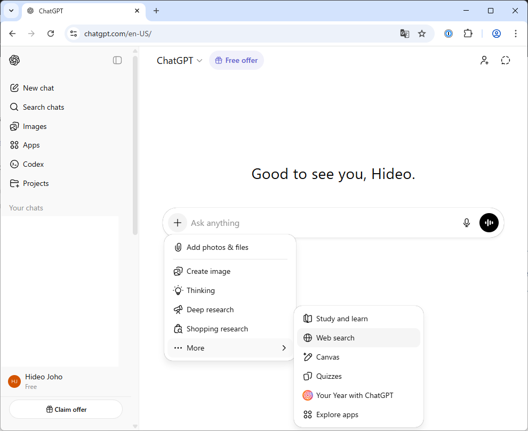Click the Translate page icon in address bar

click(404, 34)
